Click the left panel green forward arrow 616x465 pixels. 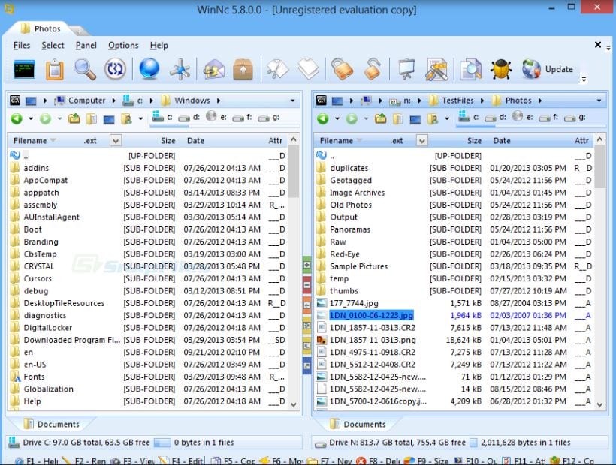click(x=46, y=118)
